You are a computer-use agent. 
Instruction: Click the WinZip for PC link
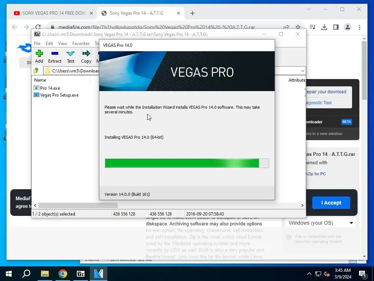click(316, 174)
